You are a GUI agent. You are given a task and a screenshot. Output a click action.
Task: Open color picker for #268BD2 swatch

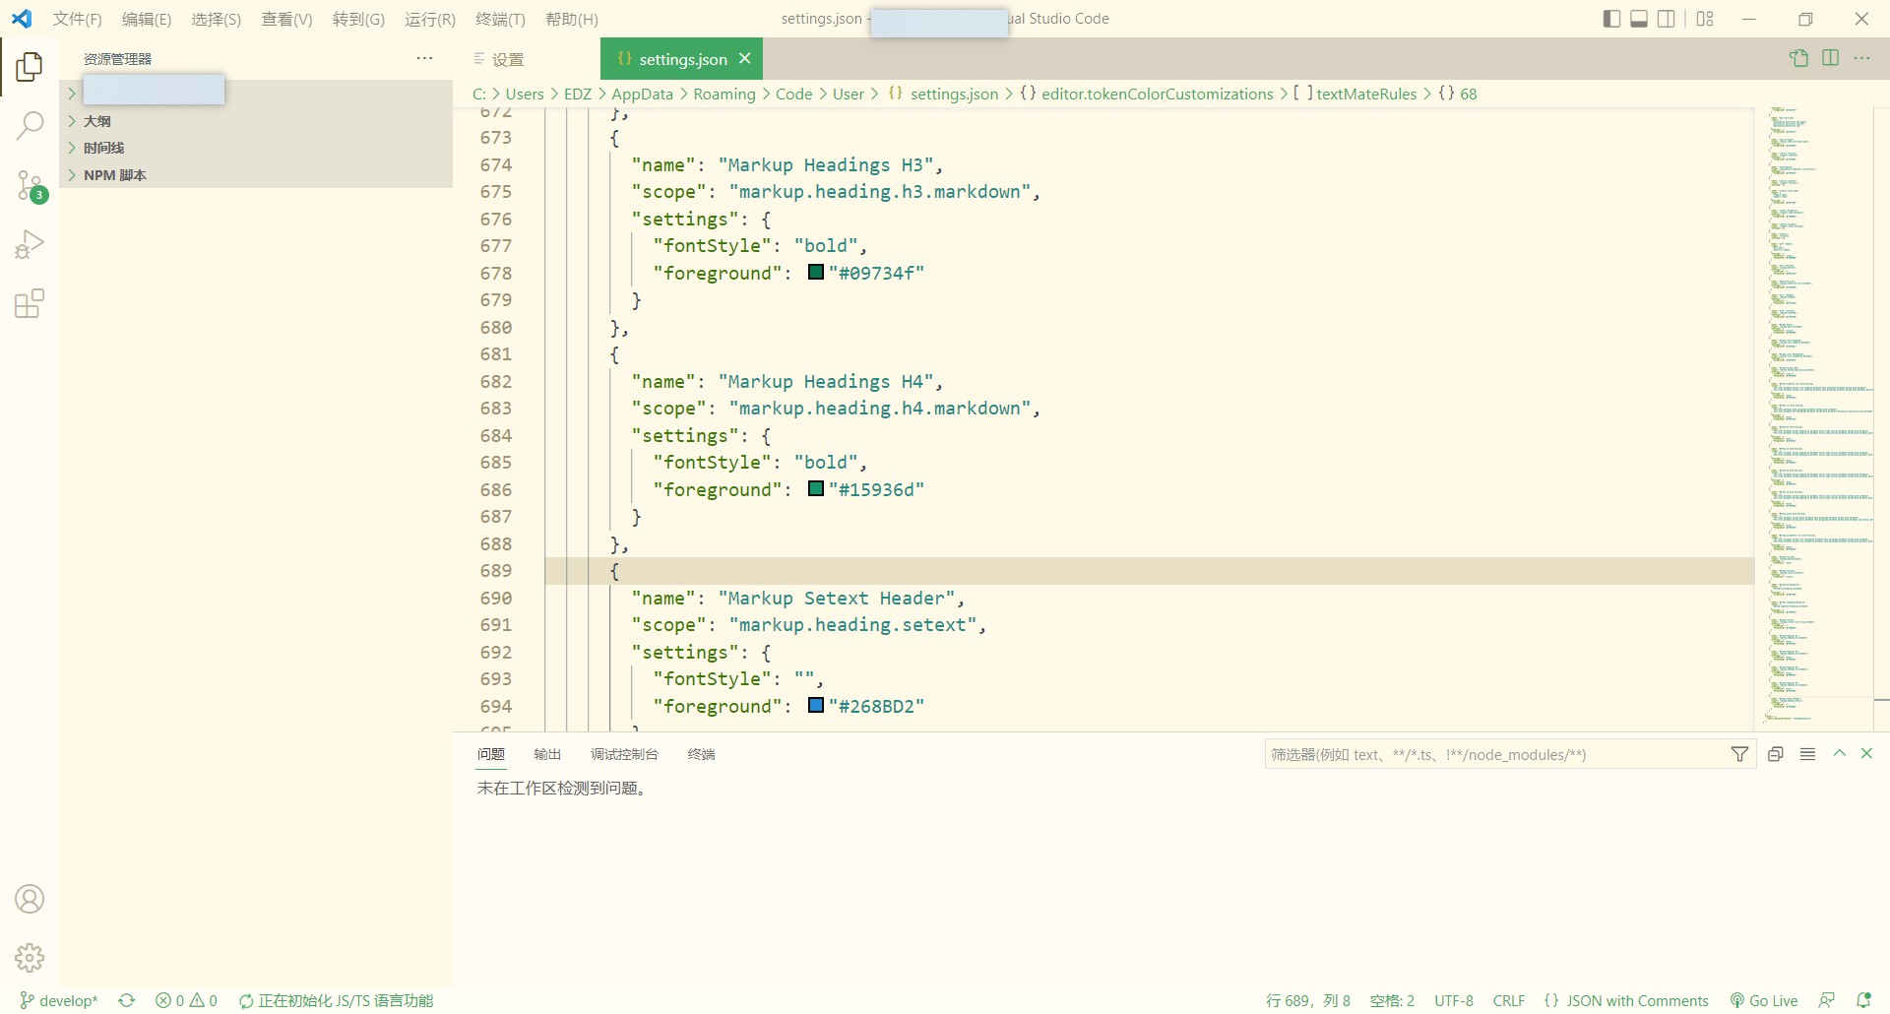pyautogui.click(x=816, y=705)
